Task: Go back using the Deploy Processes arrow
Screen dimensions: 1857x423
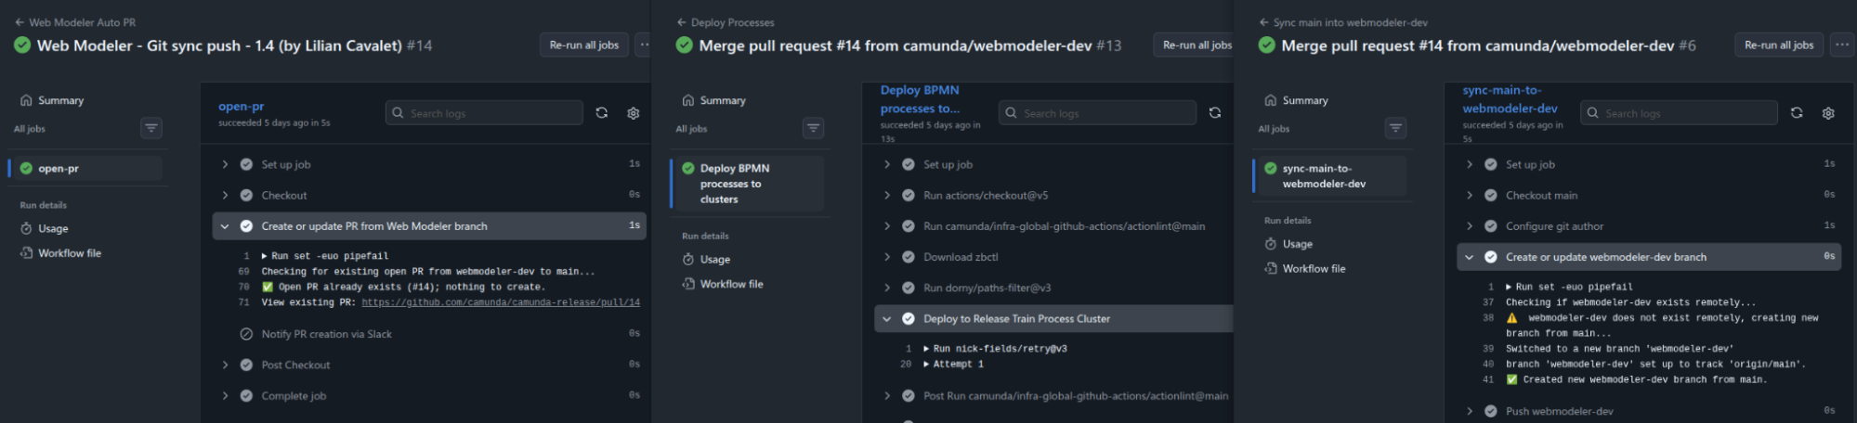Action: click(682, 22)
